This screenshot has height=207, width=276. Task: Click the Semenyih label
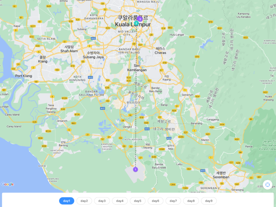(x=187, y=95)
